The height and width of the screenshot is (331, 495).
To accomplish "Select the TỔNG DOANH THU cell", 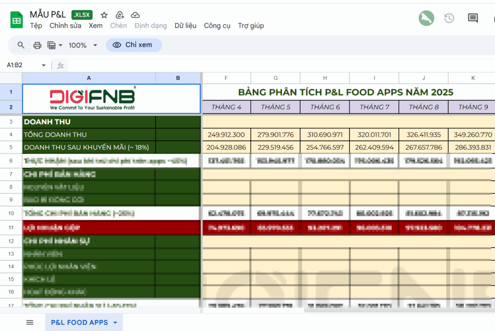I will tap(89, 134).
